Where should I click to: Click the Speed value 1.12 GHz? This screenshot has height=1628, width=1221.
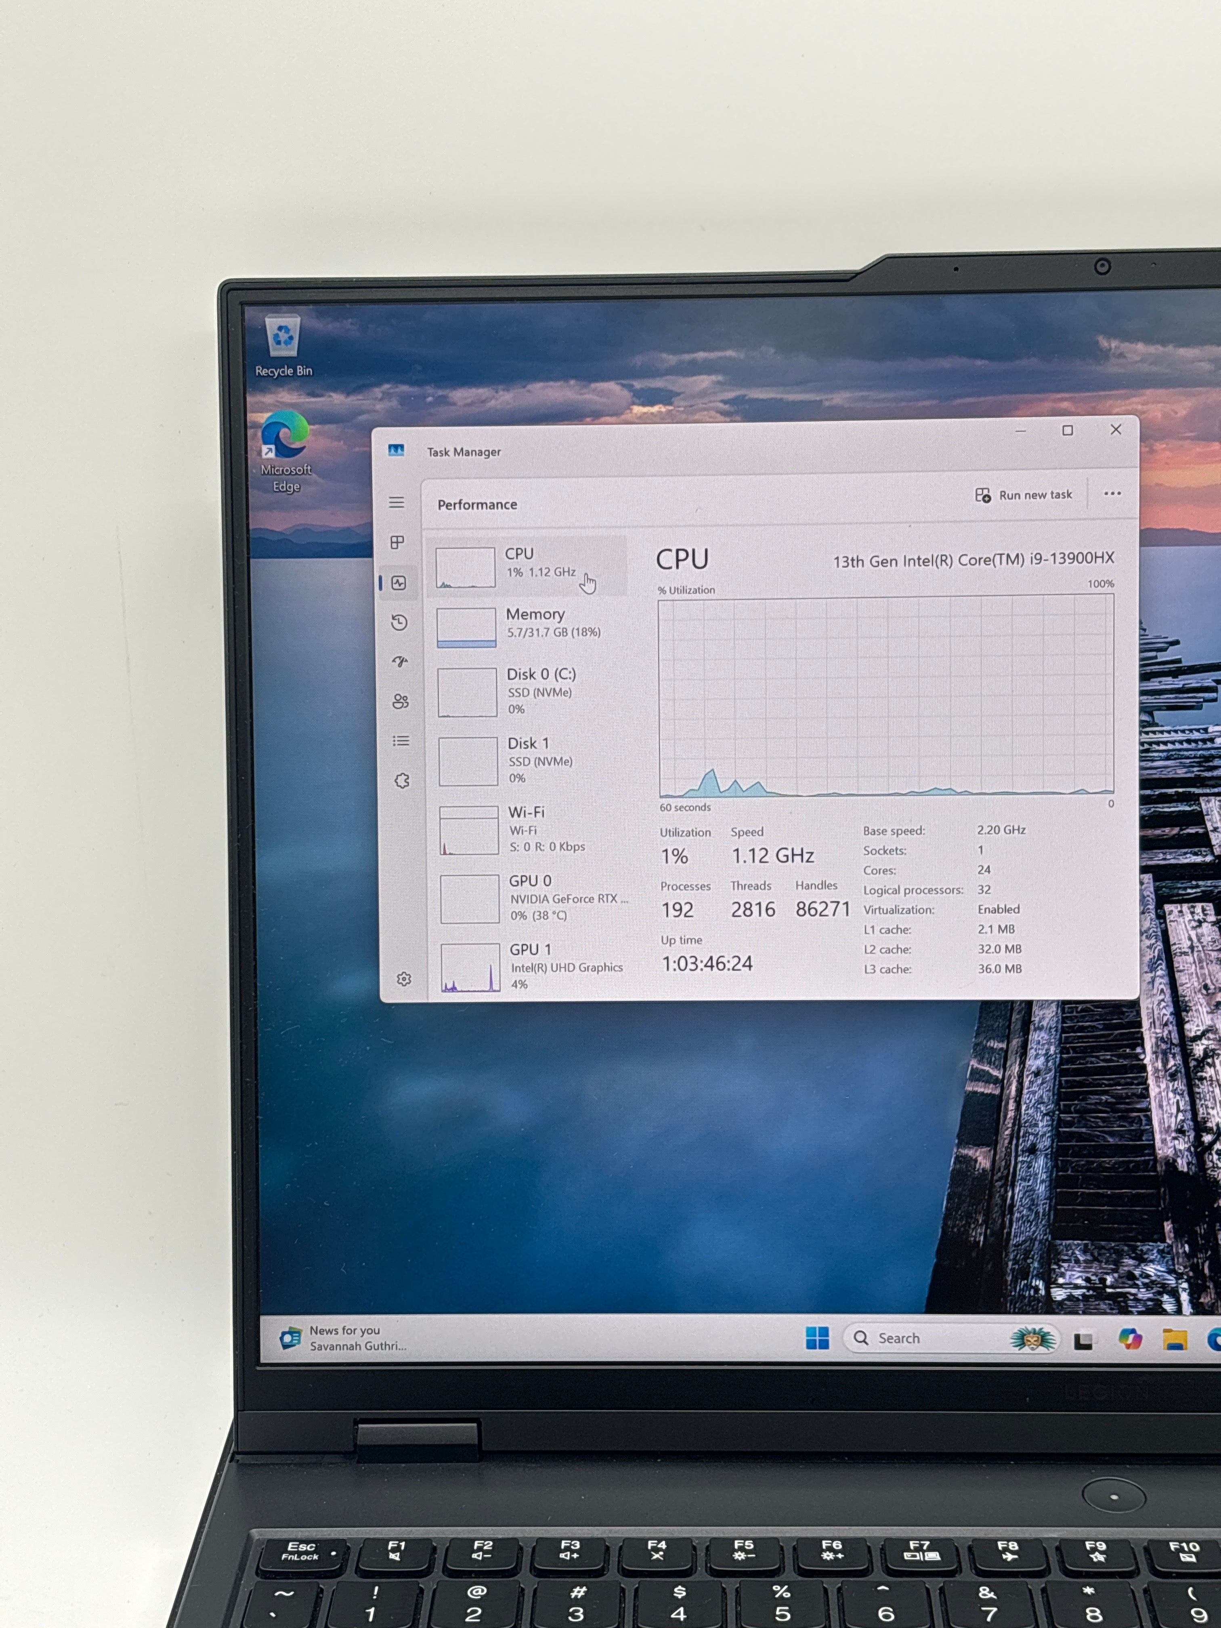tap(773, 855)
